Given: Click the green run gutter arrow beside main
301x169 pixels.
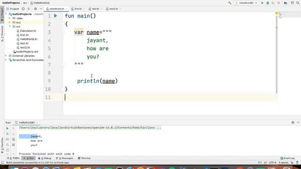Looking at the screenshot, I should 55,15.
